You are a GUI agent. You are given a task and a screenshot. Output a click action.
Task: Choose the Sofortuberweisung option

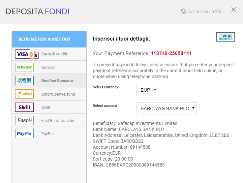point(49,94)
